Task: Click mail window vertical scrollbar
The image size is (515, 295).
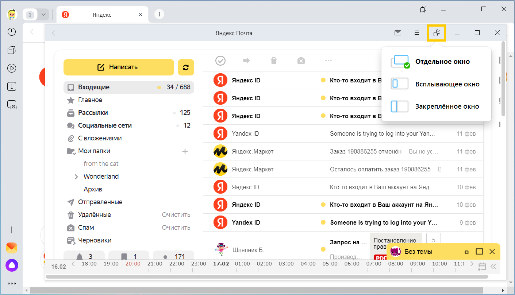Action: click(503, 78)
